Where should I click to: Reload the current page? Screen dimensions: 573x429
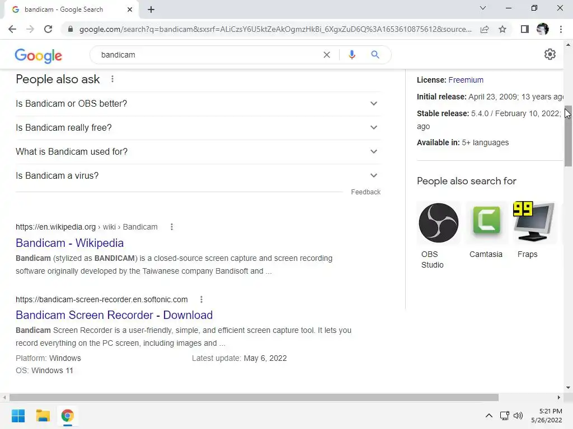(48, 29)
